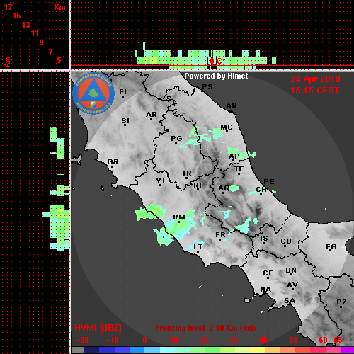The height and width of the screenshot is (354, 354).
Task: Click the 'Powered by Himet' text
Action: point(216,76)
